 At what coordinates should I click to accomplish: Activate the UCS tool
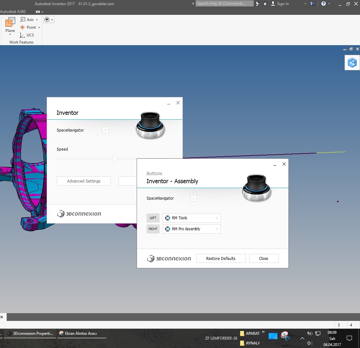[27, 35]
